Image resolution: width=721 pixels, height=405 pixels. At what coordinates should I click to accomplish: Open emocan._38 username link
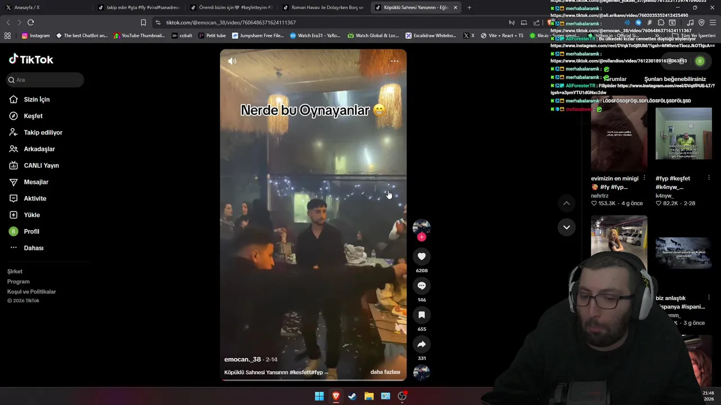click(242, 359)
